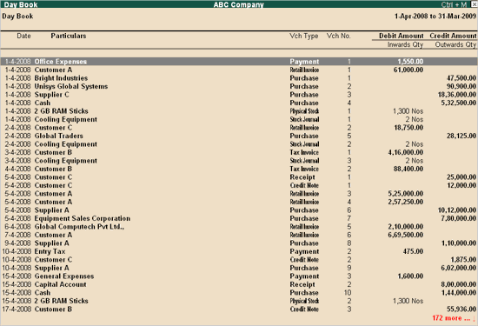This screenshot has width=478, height=326.
Task: Select the 2-4-2008 Cooling Equipment stock journal
Action: (x=239, y=144)
